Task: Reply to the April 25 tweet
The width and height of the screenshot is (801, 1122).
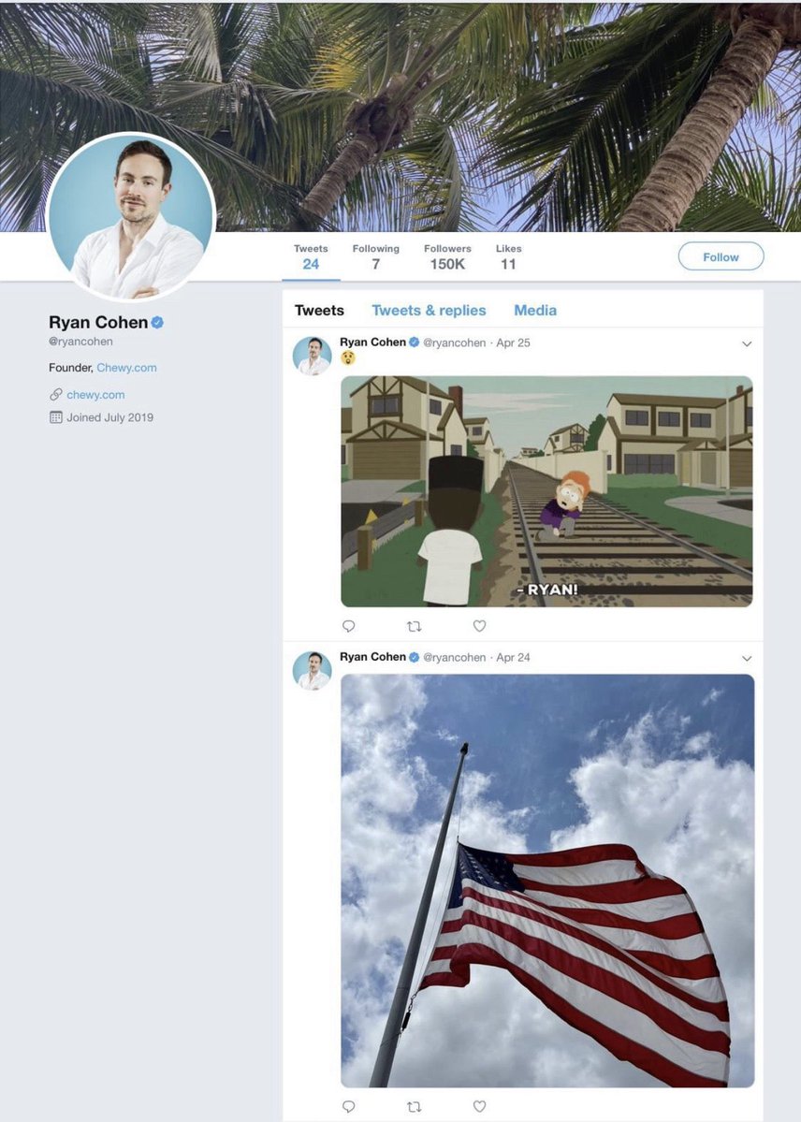Action: pos(348,626)
